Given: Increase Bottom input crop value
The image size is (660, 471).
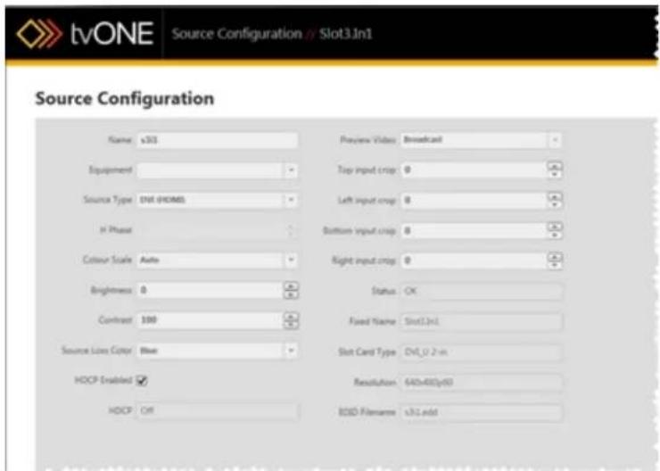Looking at the screenshot, I should (x=555, y=227).
